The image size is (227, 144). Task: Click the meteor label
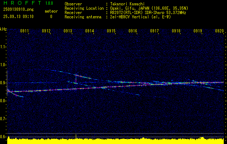tap(51, 11)
